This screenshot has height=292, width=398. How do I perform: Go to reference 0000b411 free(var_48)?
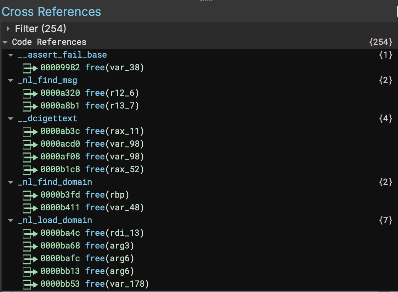click(x=92, y=208)
